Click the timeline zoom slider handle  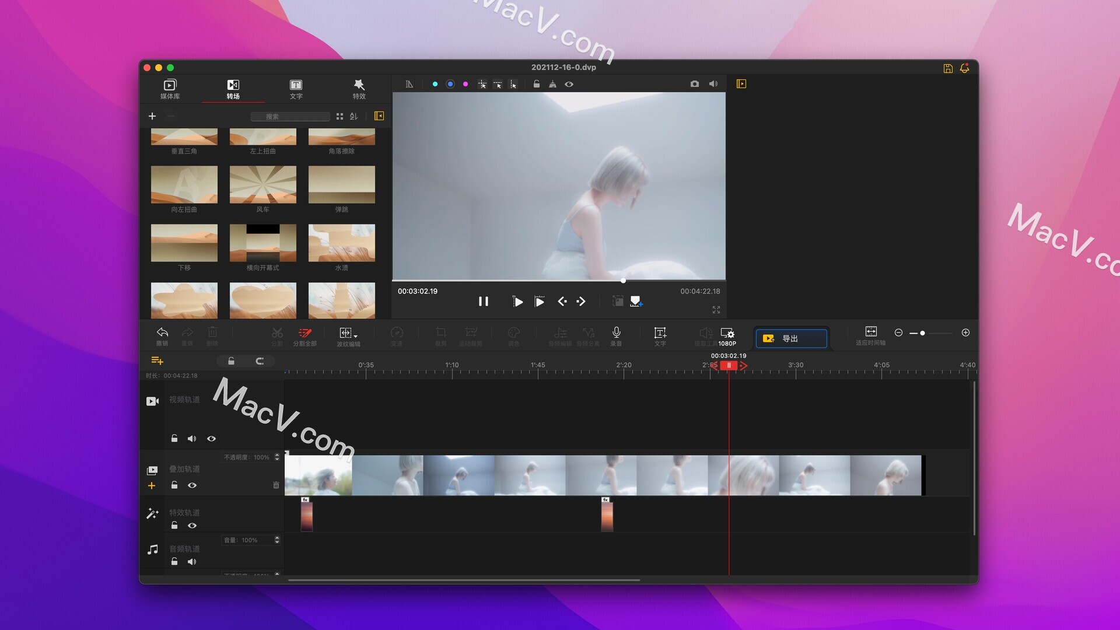(922, 333)
